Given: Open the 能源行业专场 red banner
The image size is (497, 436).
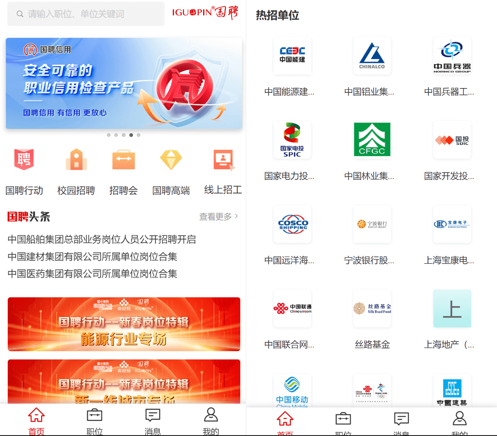Looking at the screenshot, I should (124, 324).
